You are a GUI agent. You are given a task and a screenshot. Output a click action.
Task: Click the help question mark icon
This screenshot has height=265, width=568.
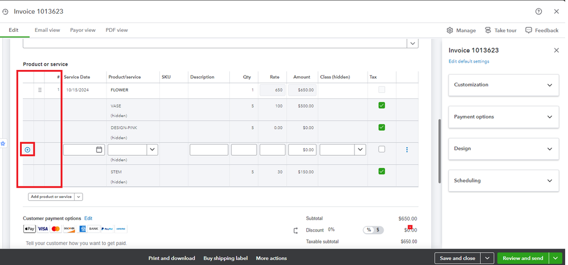tap(538, 11)
